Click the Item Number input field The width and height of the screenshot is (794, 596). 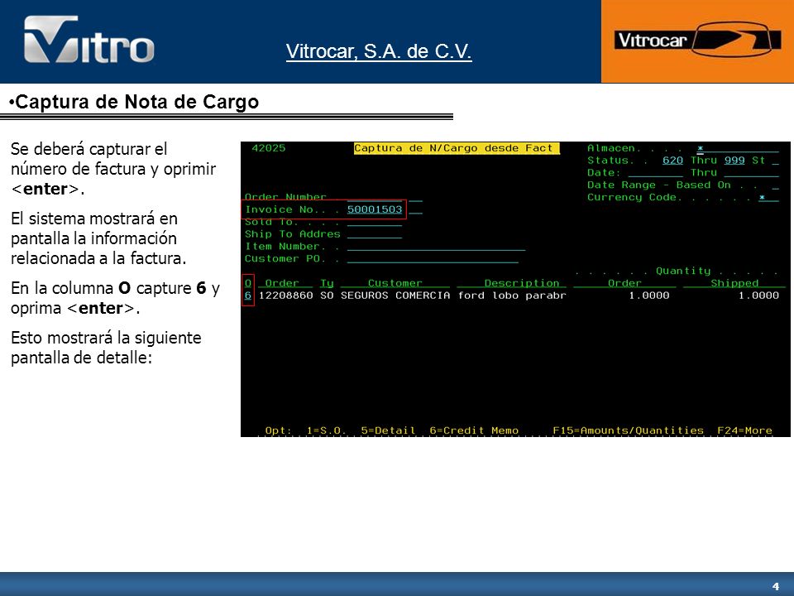click(x=436, y=247)
